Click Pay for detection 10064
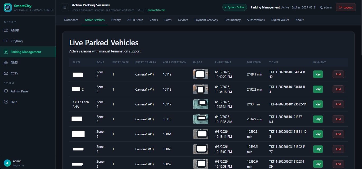Screen dimensions: 362x169 click(318, 134)
